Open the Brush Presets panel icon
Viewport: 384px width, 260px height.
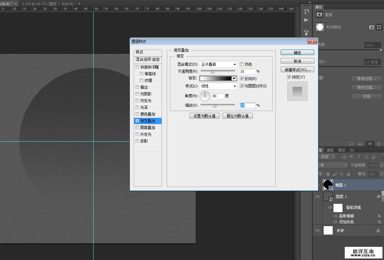click(306, 32)
